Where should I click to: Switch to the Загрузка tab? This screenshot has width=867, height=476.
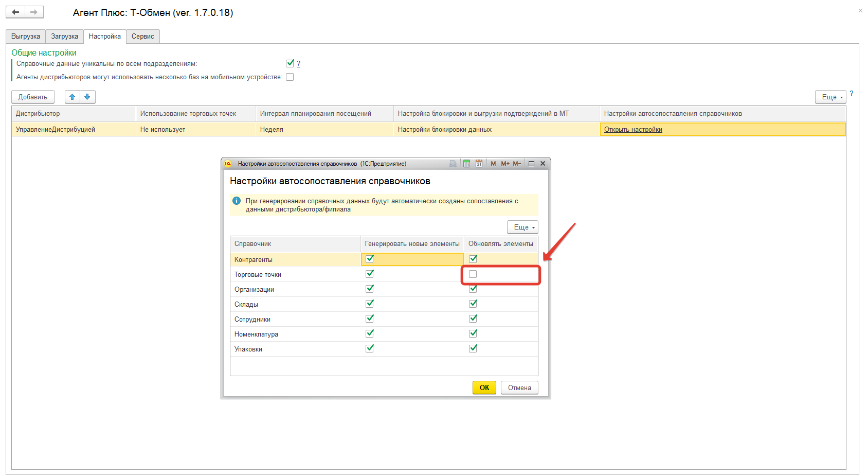point(65,37)
